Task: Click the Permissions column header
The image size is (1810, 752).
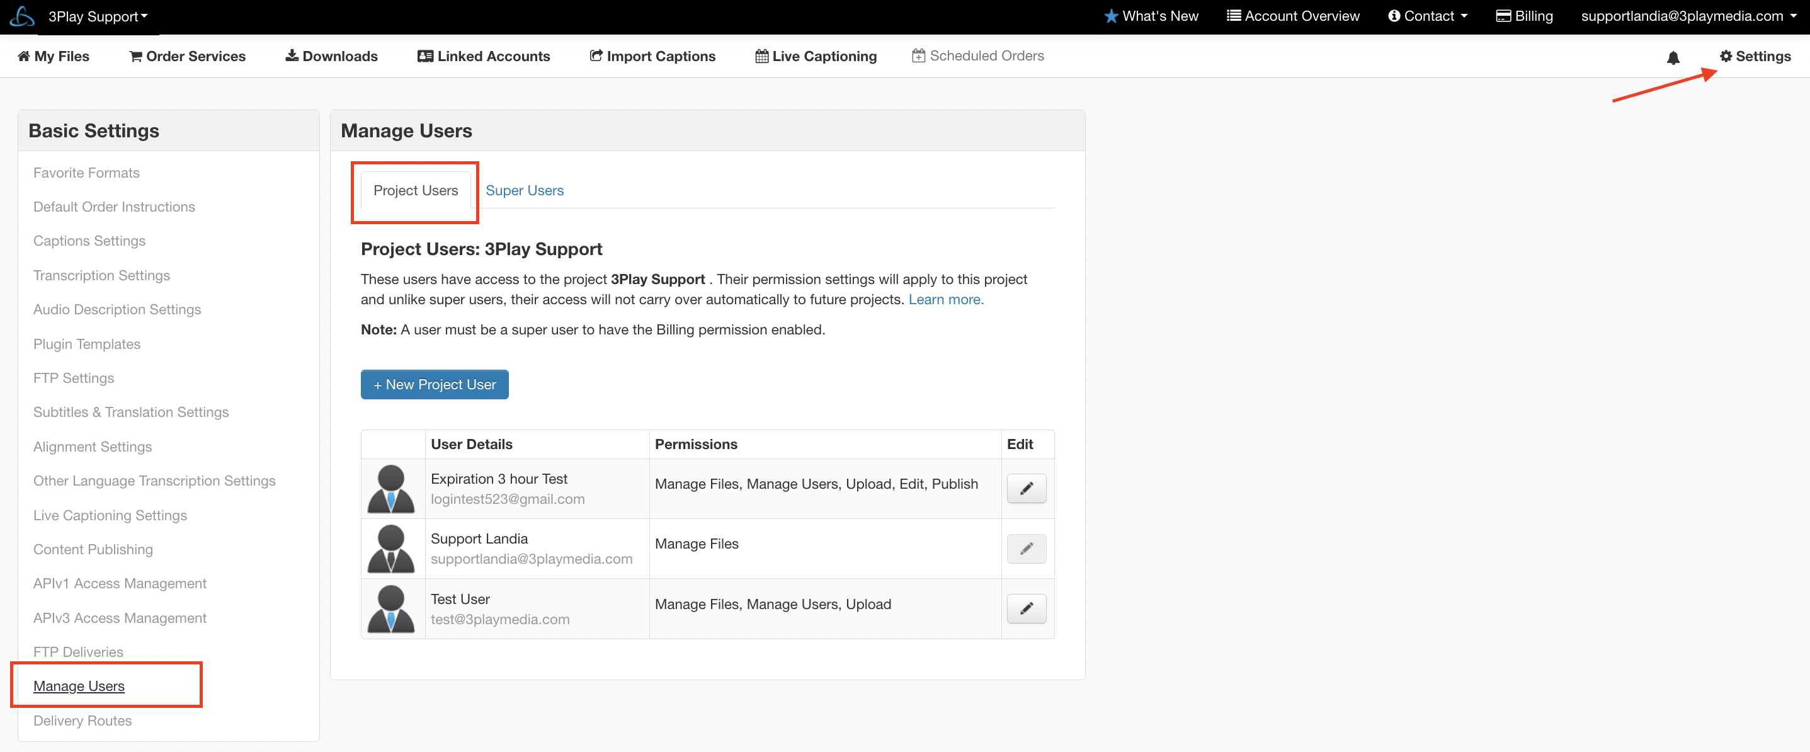Action: point(696,444)
